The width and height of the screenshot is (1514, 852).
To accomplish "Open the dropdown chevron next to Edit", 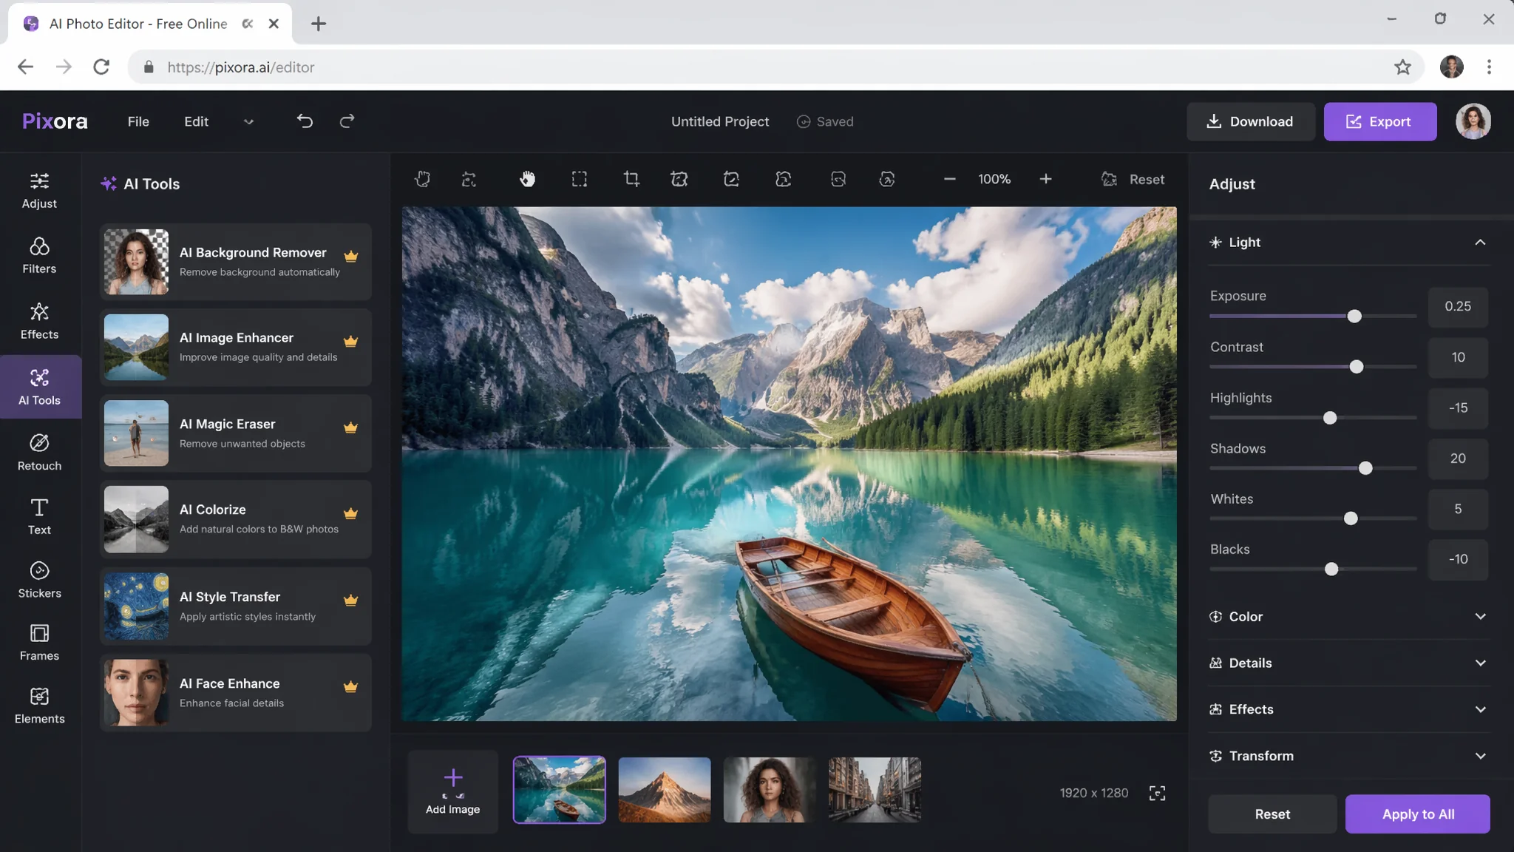I will click(248, 122).
